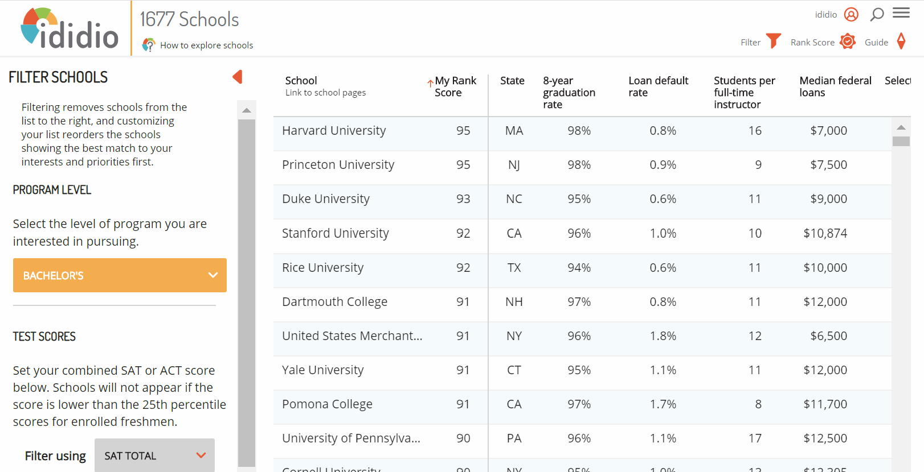Image resolution: width=924 pixels, height=472 pixels.
Task: Sort by My Rank Score column
Action: coord(455,86)
